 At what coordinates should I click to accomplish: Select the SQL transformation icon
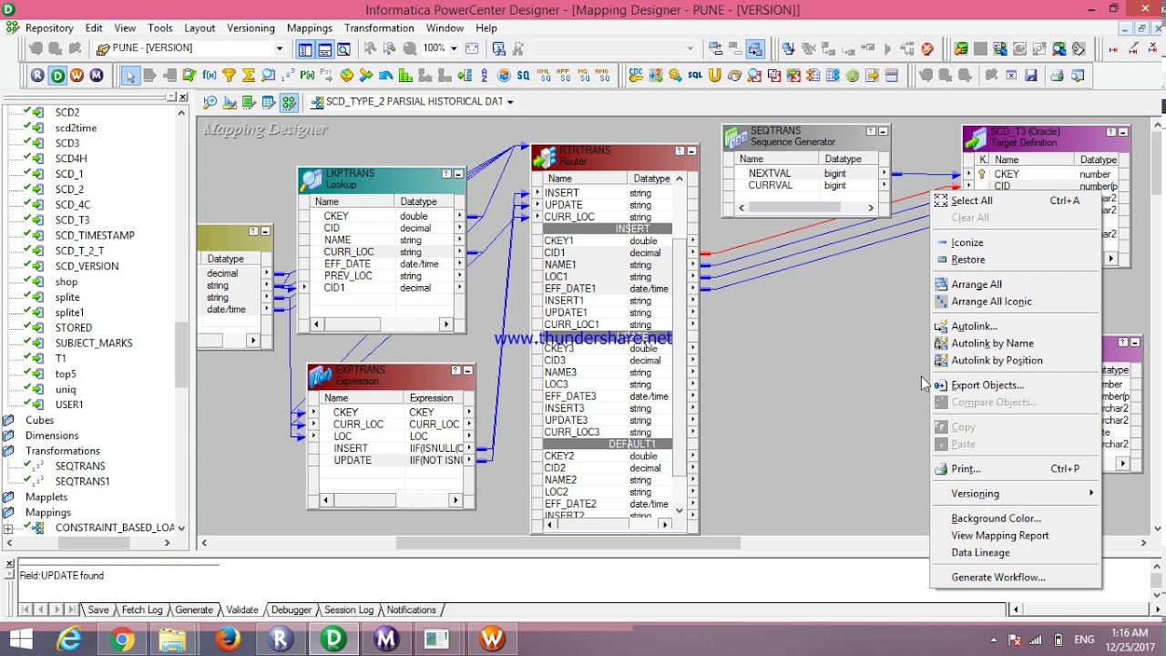coord(695,76)
